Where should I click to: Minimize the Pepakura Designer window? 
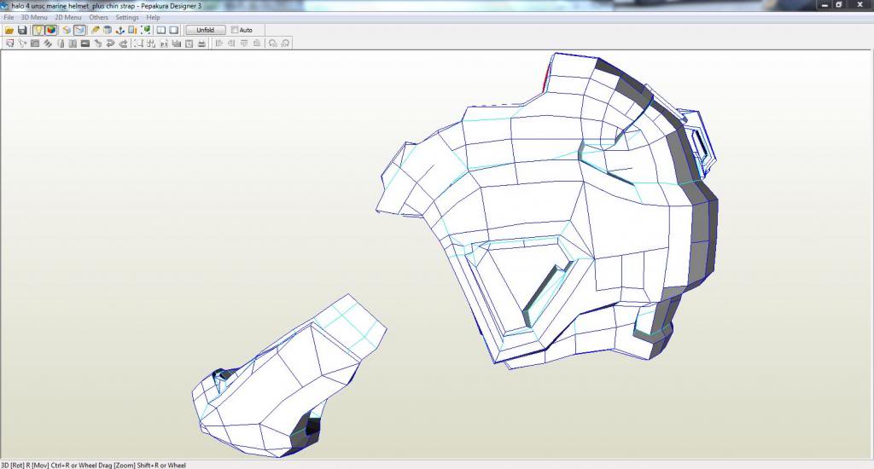(825, 5)
